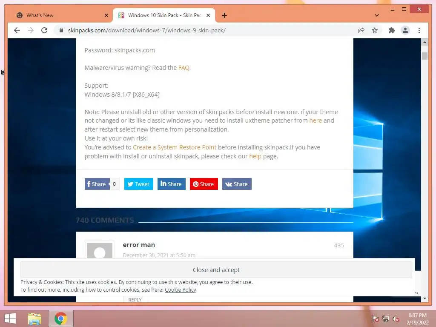The image size is (436, 327).
Task: Expand the tab search dropdown arrow
Action: pos(376,15)
